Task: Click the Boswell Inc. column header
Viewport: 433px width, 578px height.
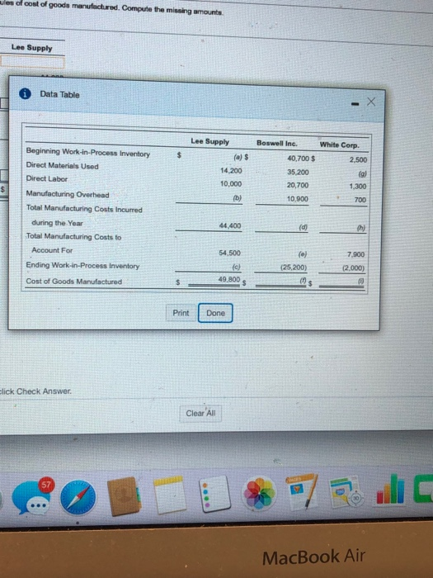Action: coord(277,143)
